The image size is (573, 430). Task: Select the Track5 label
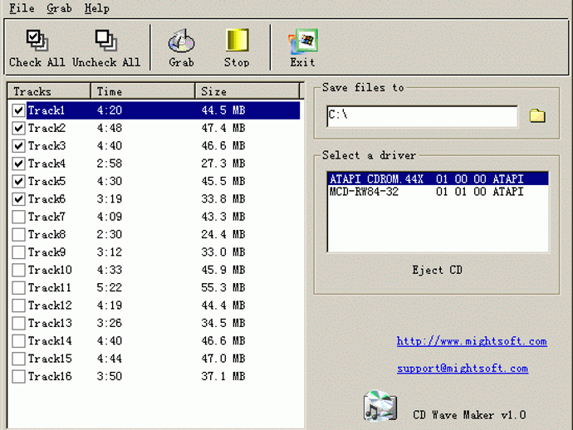pos(47,181)
